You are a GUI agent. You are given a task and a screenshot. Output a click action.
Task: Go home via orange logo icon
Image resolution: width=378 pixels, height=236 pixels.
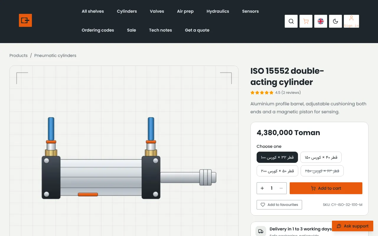point(25,20)
